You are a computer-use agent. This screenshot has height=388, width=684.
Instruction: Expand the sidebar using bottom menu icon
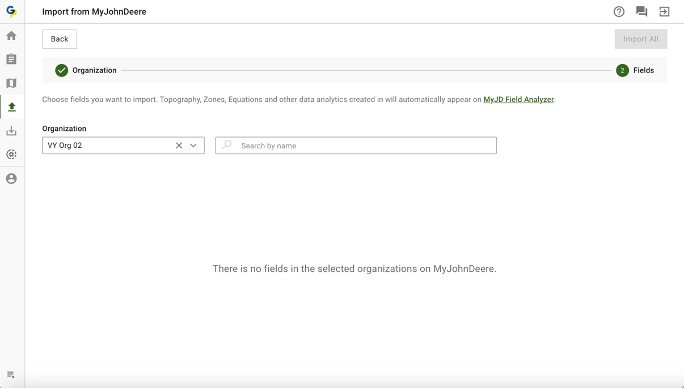(11, 374)
